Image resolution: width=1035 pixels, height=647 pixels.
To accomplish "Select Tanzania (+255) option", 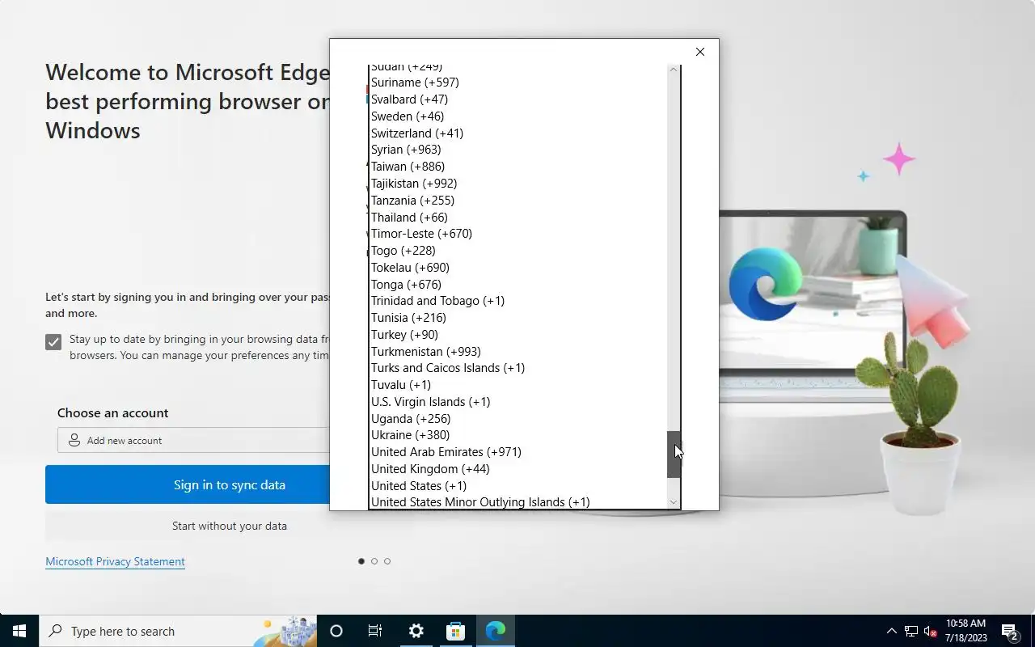I will [517, 201].
